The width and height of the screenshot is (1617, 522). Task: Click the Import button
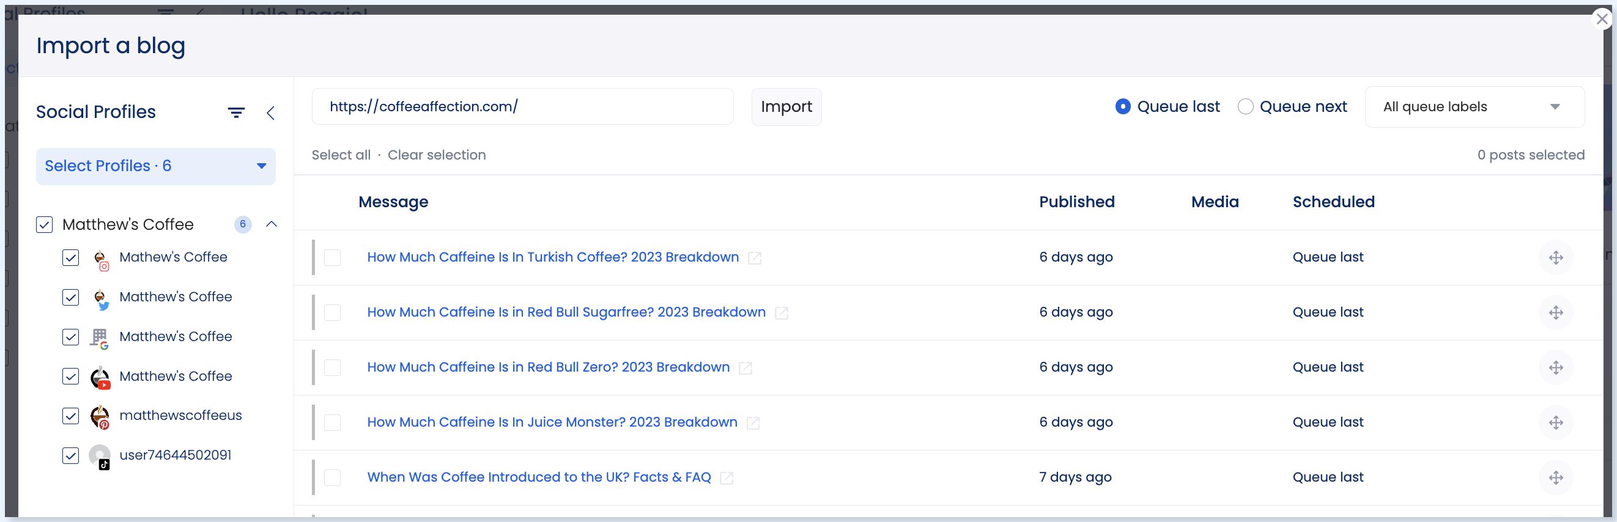click(x=786, y=106)
